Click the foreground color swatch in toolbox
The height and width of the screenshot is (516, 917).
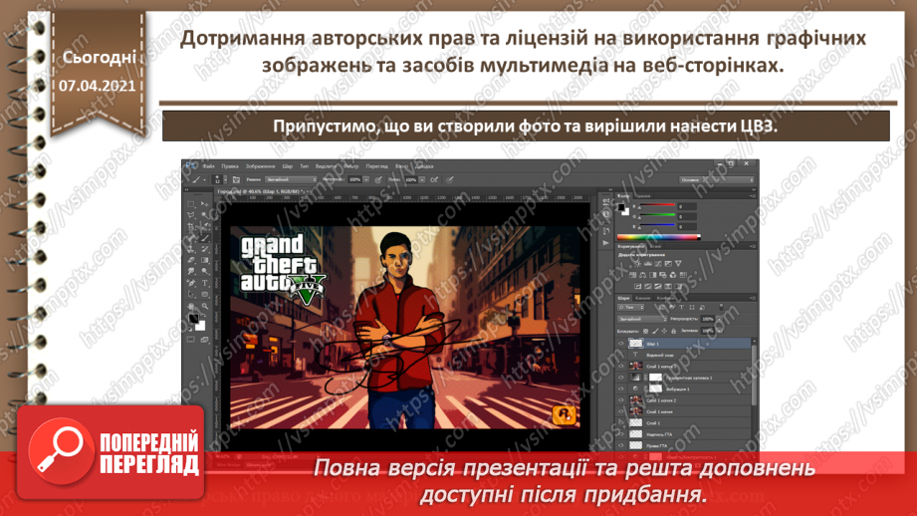point(193,318)
